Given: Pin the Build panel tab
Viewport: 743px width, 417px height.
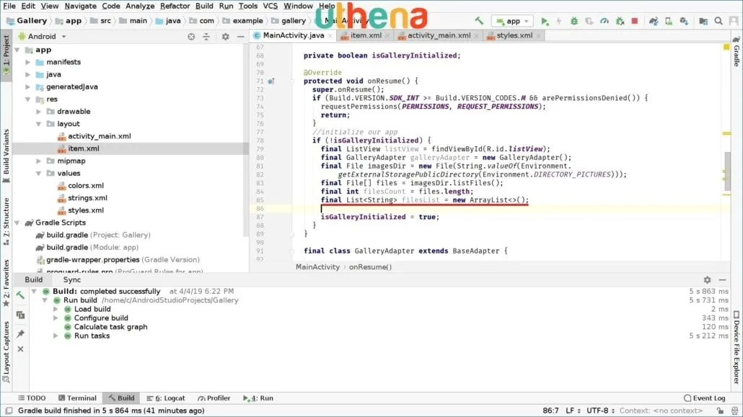Looking at the screenshot, I should pos(20,333).
